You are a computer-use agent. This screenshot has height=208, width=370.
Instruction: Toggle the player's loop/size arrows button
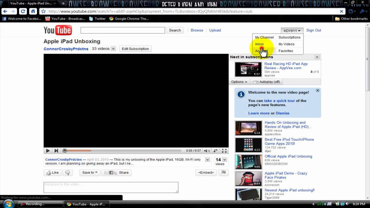tap(215, 151)
